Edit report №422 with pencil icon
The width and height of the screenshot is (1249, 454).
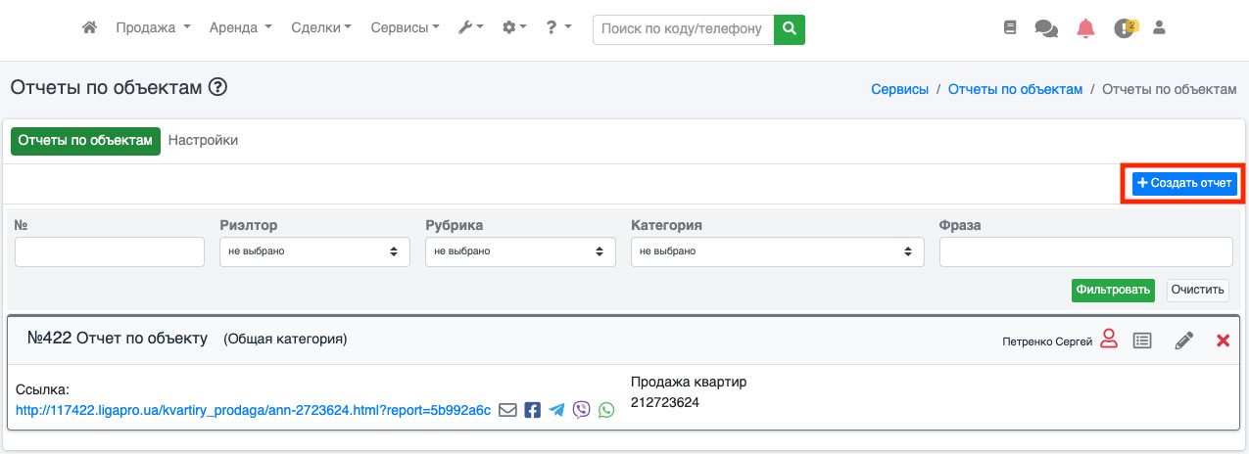[1183, 340]
